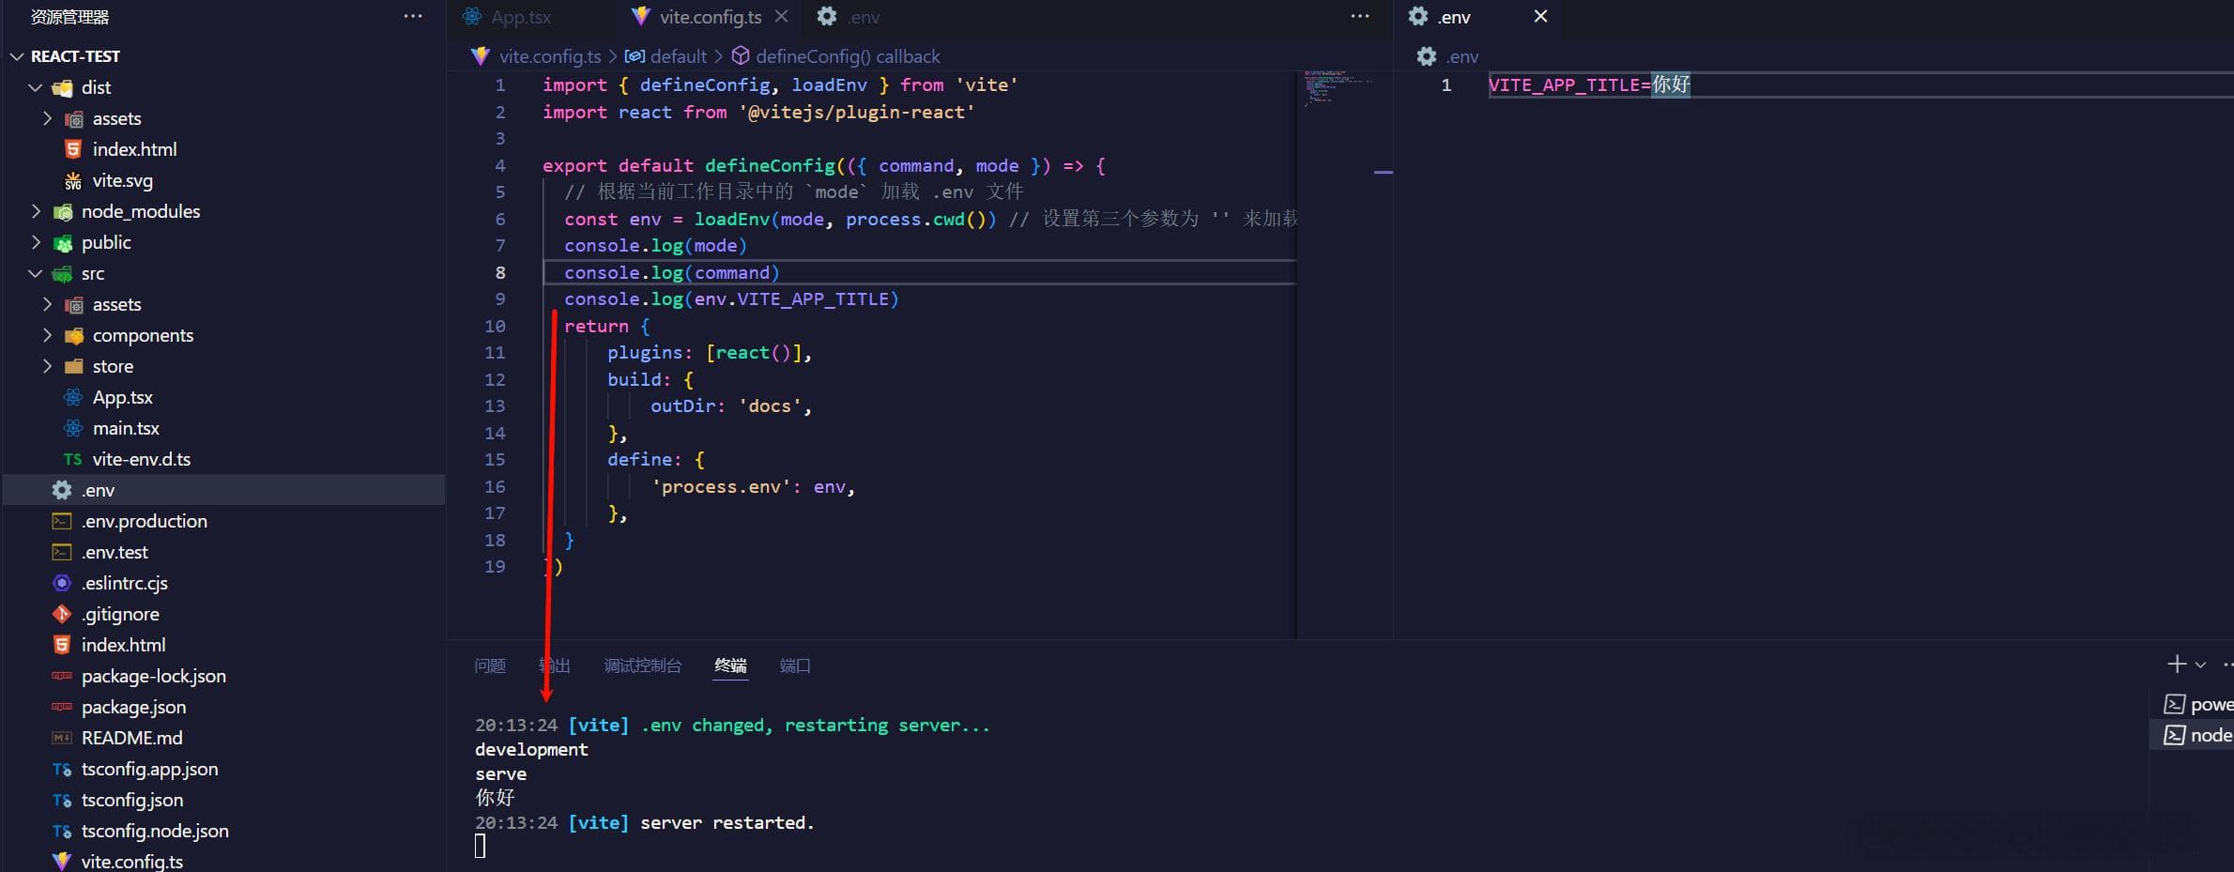Viewport: 2234px width, 872px height.
Task: Click the npm icon beside package.json
Action: [x=62, y=707]
